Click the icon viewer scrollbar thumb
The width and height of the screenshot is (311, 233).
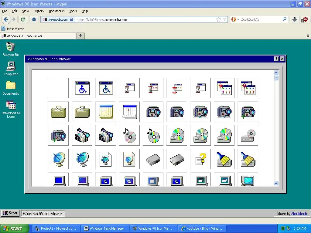[x=276, y=78]
